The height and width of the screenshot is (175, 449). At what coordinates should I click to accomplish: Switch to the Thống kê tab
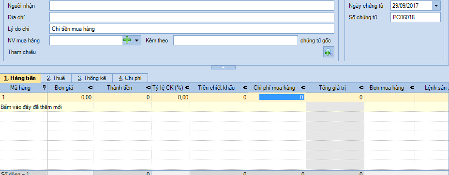[x=91, y=78]
